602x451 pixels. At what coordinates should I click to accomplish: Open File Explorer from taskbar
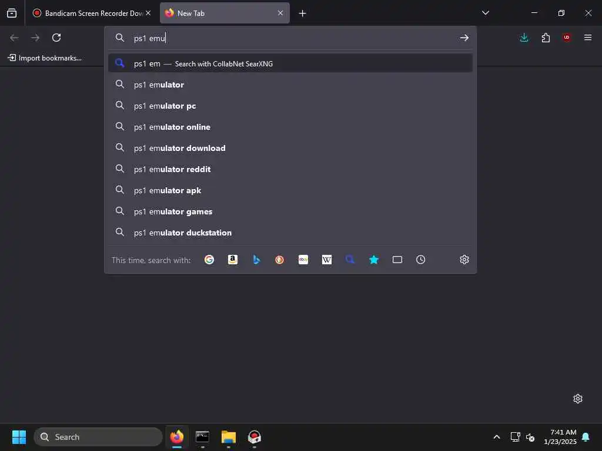point(229,437)
